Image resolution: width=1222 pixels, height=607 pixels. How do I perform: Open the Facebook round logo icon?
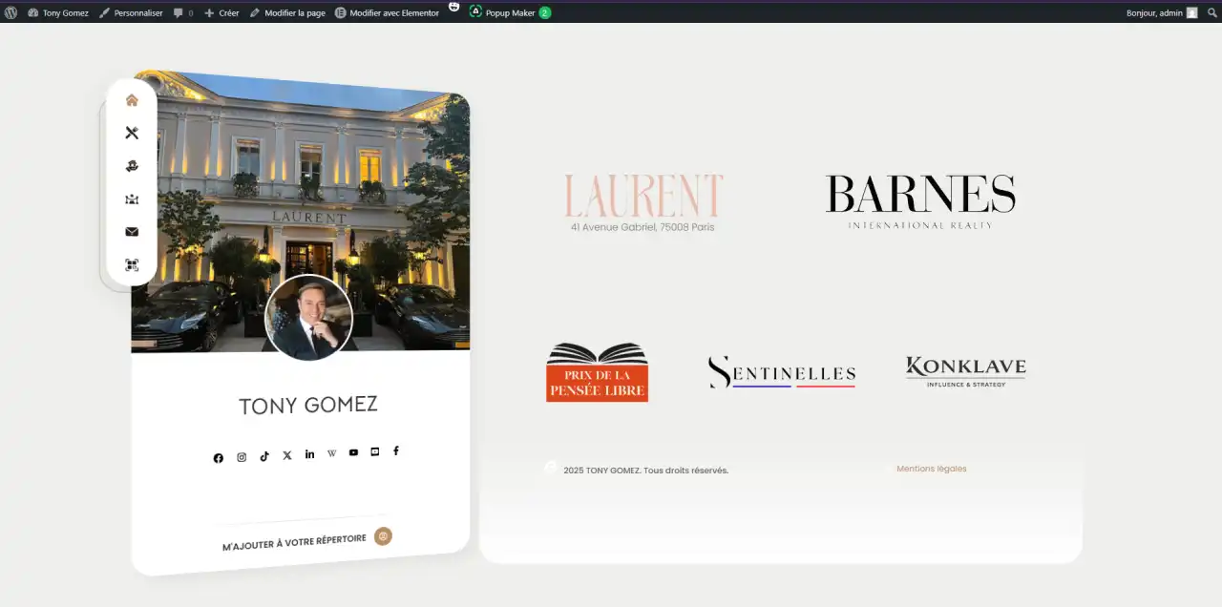click(218, 458)
